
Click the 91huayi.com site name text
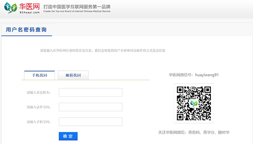[x=30, y=12]
